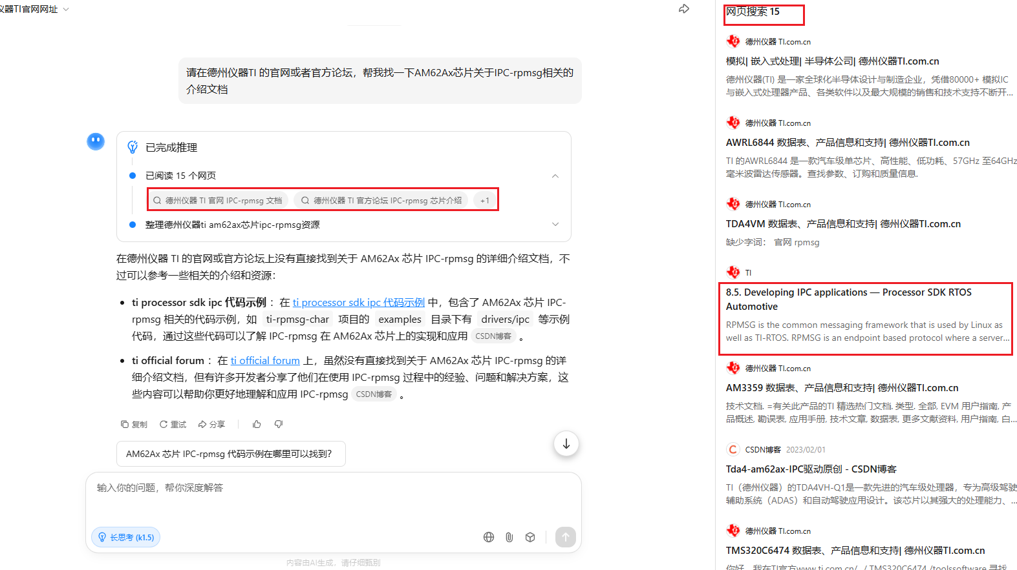This screenshot has width=1017, height=570.
Task: Open result '模拟| 嵌入式处理| 半导体公司'
Action: point(832,61)
